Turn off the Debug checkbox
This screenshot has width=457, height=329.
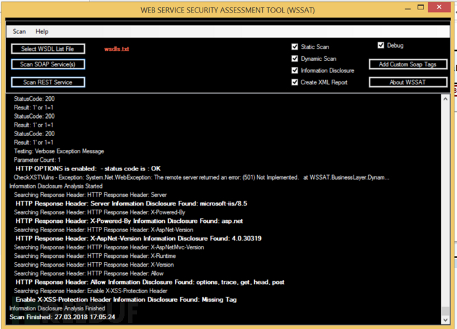[381, 45]
